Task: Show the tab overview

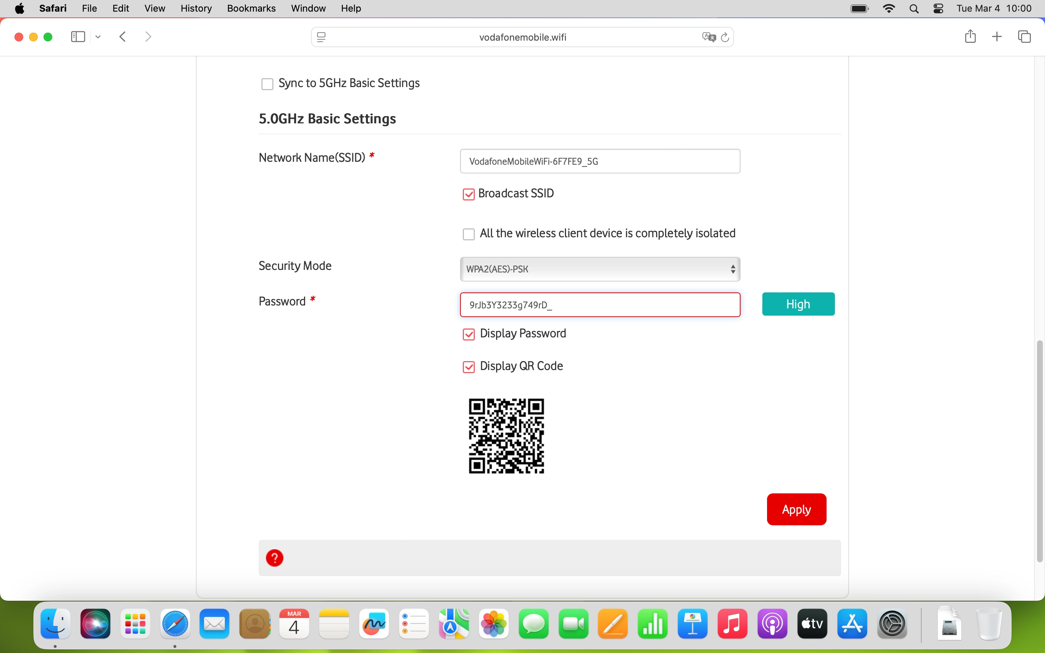Action: pos(1024,37)
